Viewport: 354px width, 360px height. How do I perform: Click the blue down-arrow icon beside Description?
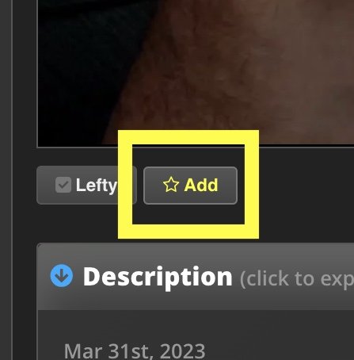62,276
